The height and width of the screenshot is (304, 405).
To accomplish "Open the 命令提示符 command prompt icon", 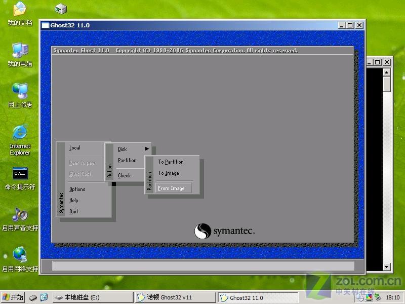I will coord(20,178).
